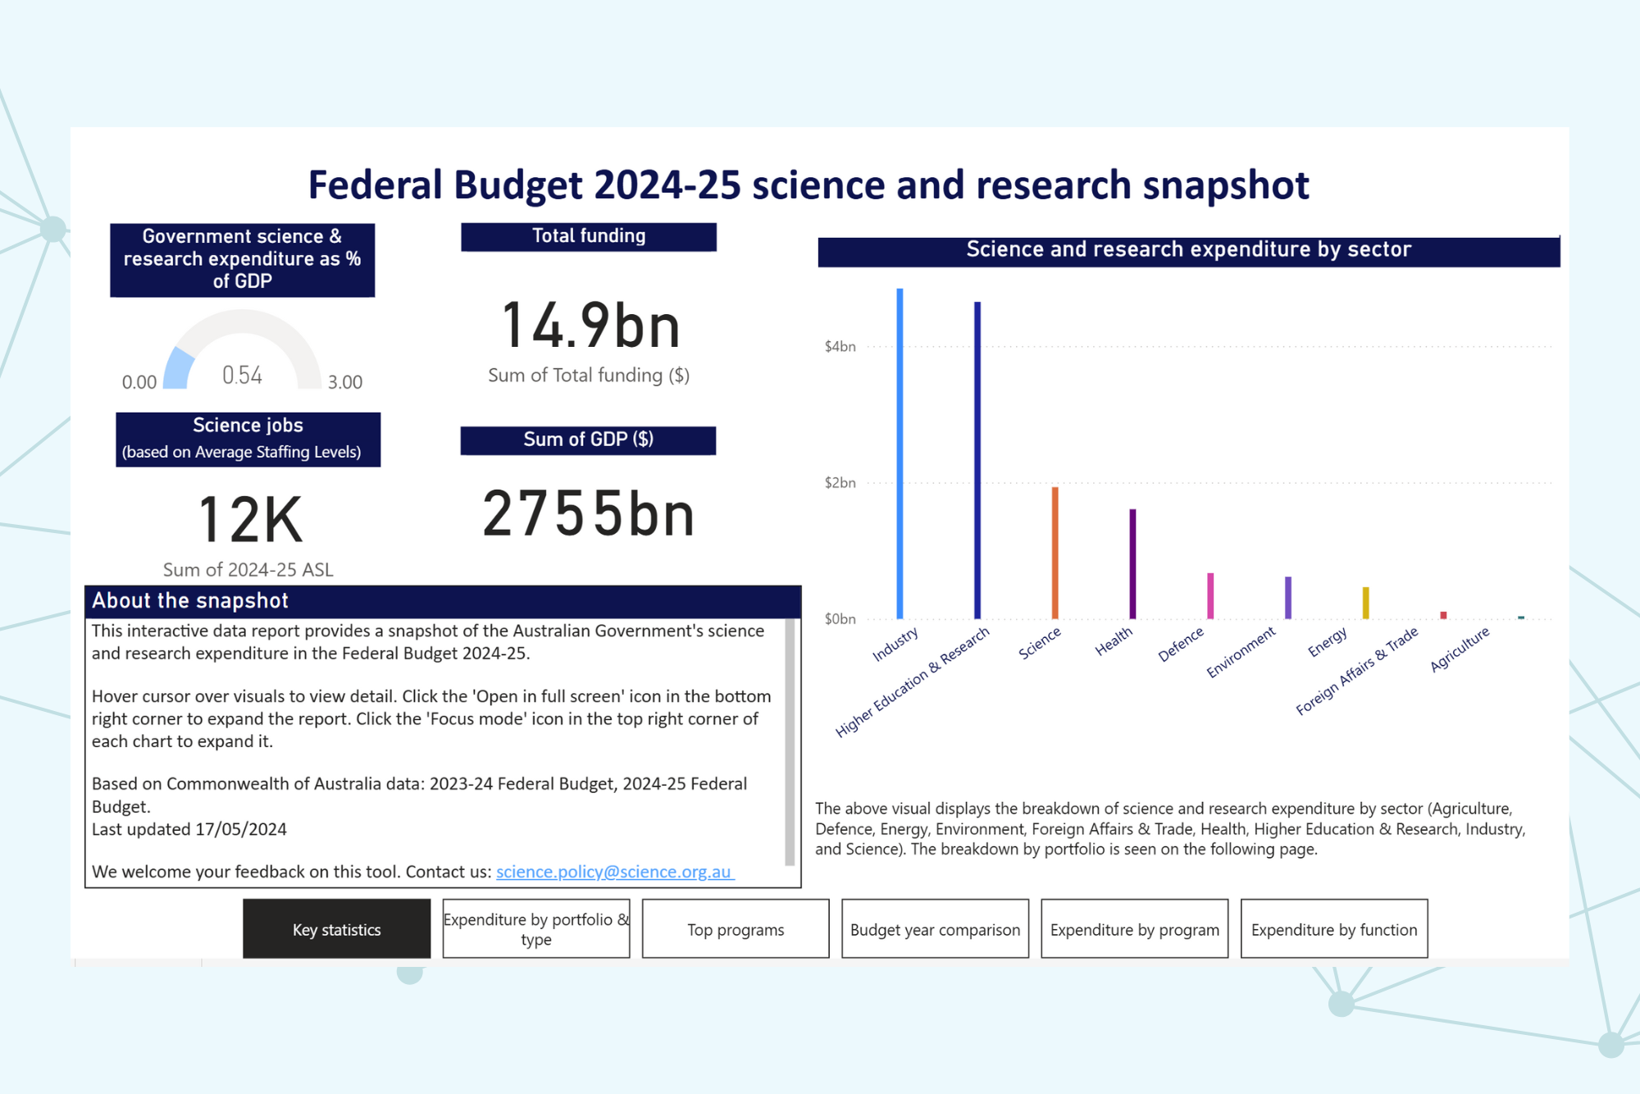Click the Agriculture axis label
The width and height of the screenshot is (1640, 1094).
1460,650
